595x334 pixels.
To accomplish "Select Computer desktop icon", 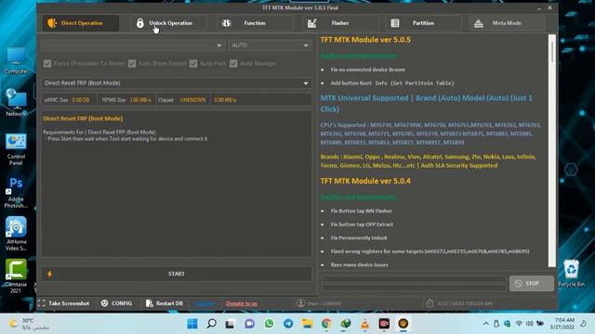I will (x=16, y=59).
